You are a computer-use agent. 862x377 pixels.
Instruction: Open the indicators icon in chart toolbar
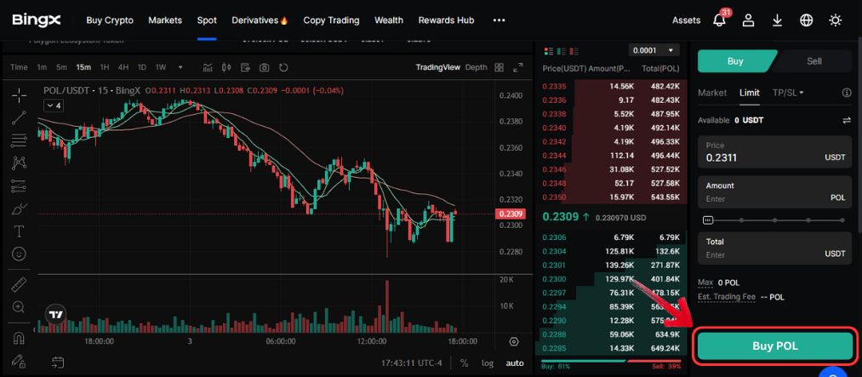208,67
